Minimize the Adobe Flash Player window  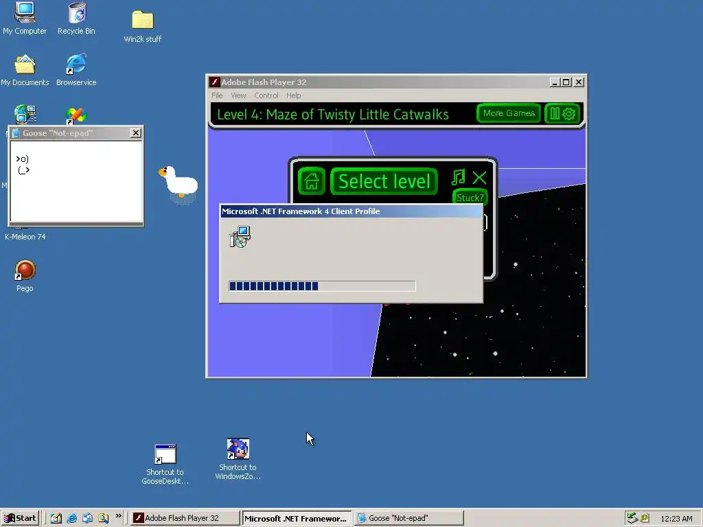pos(555,82)
